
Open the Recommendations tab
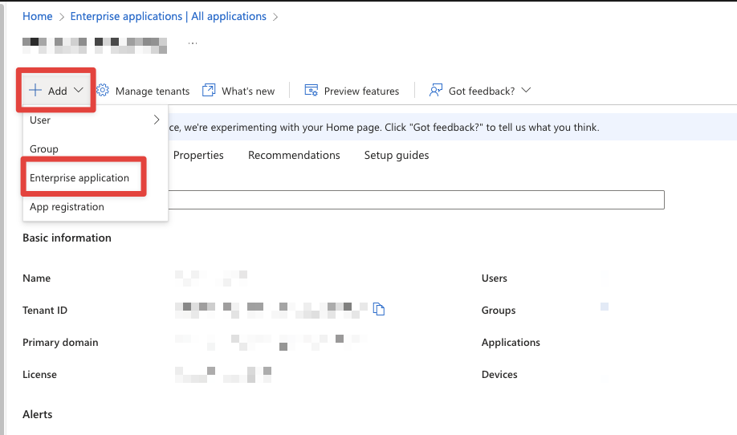pyautogui.click(x=294, y=155)
